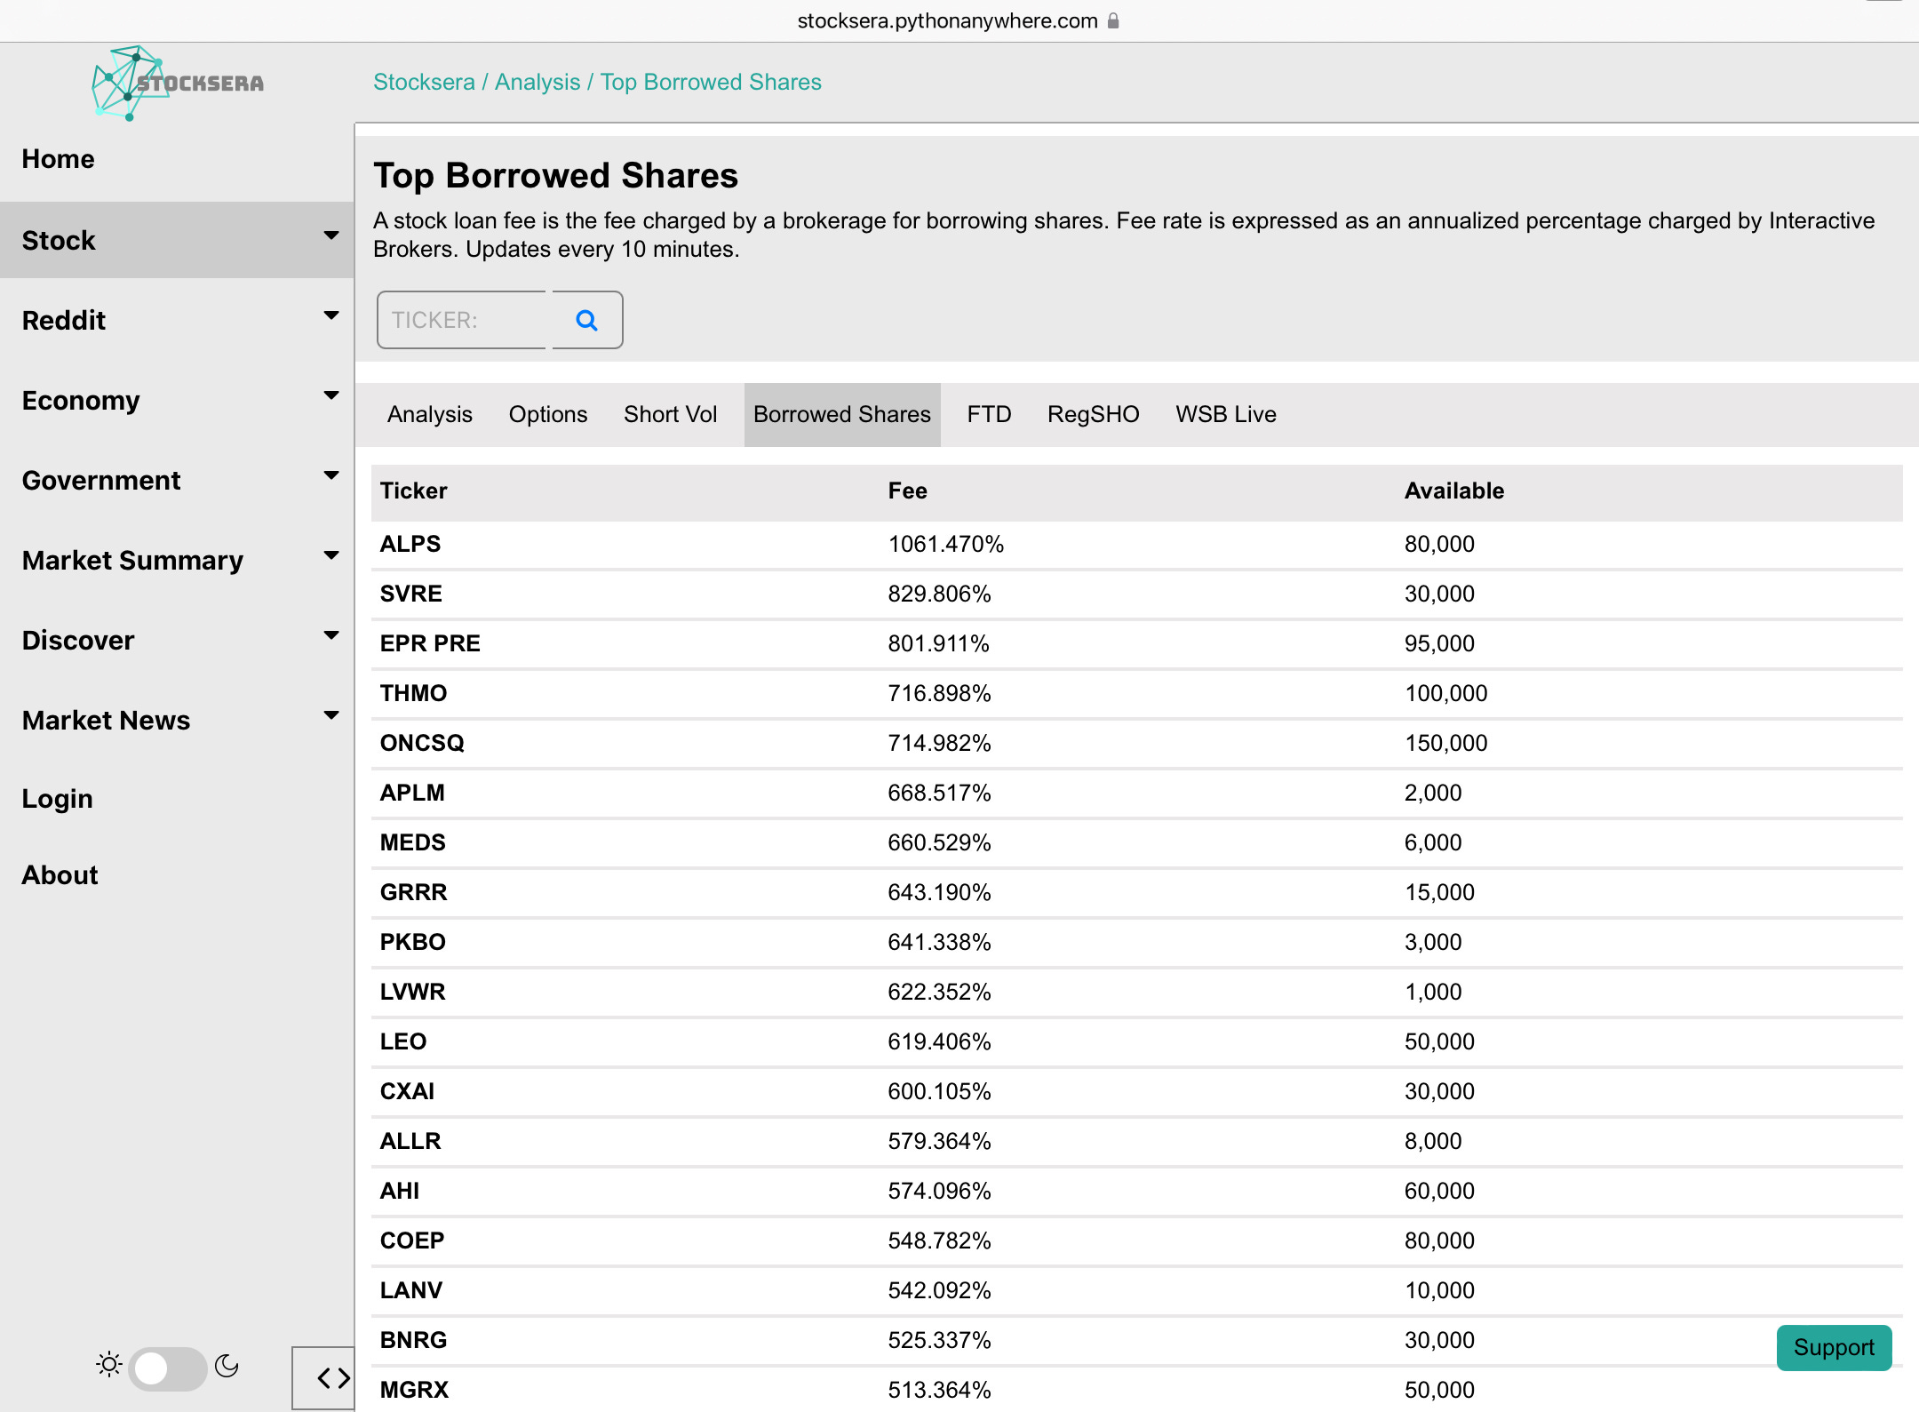This screenshot has height=1412, width=1919.
Task: Toggle the dark mode switch
Action: [168, 1367]
